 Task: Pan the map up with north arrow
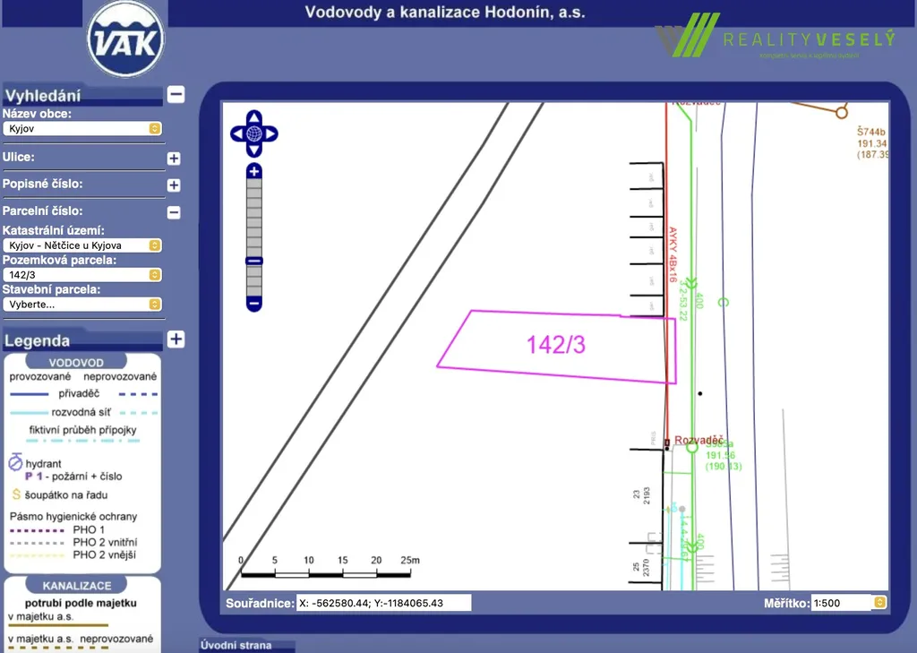(254, 116)
